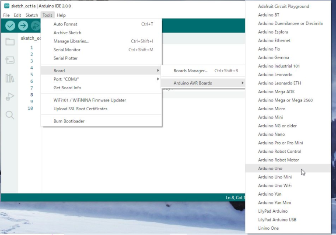Viewport: 336px width, 235px height.
Task: Click the Verify checkmark button
Action: click(x=10, y=26)
